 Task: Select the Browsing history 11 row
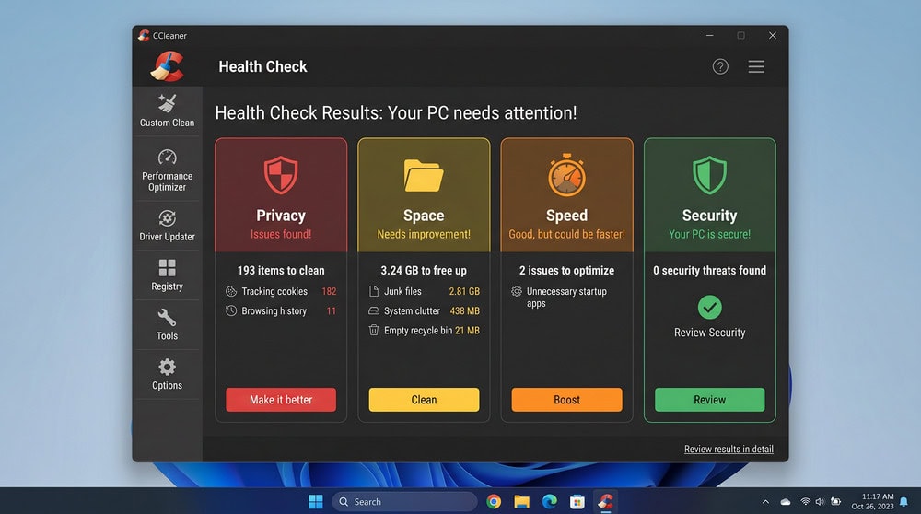[281, 310]
